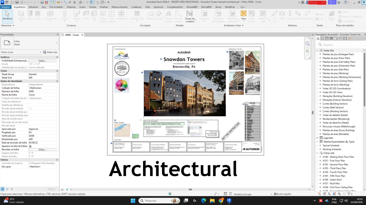Click Nome da folha value Cover
Image resolution: width=366 pixels, height=205 pixels.
point(42,95)
